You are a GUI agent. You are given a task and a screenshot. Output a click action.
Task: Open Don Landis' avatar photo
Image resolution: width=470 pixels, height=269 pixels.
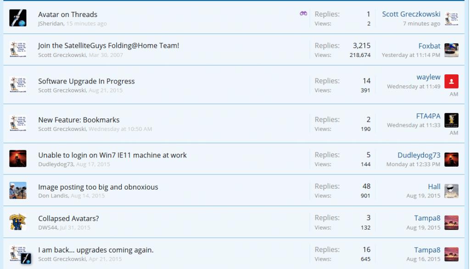(18, 190)
